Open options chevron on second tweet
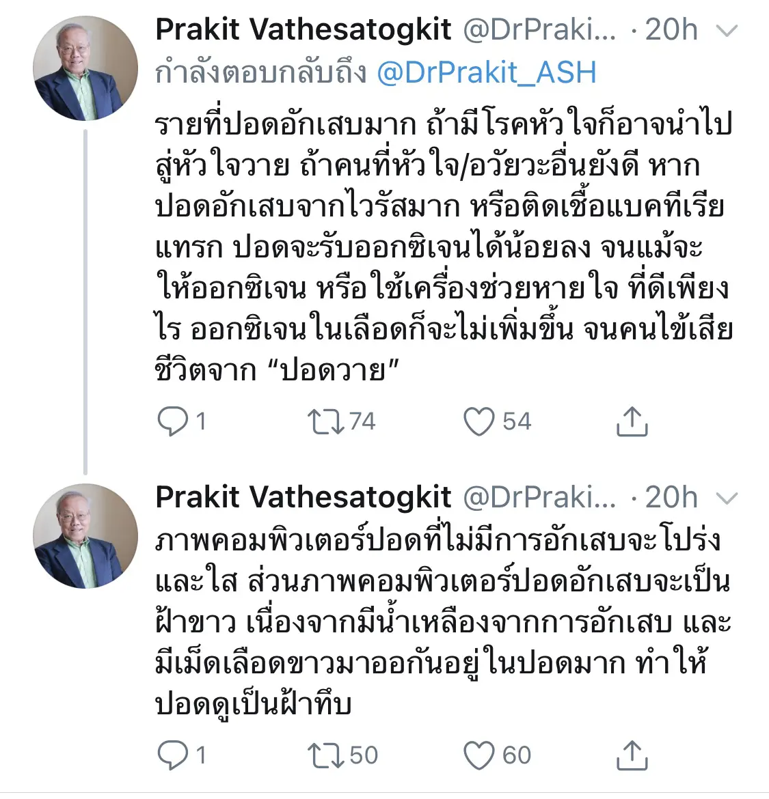Viewport: 769px width, 799px height. (x=729, y=499)
